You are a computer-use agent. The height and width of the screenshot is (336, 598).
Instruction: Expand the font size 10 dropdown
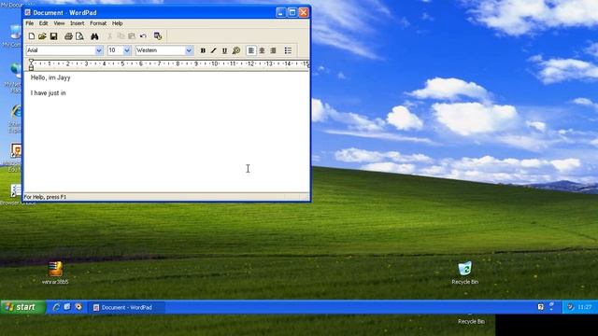point(127,50)
